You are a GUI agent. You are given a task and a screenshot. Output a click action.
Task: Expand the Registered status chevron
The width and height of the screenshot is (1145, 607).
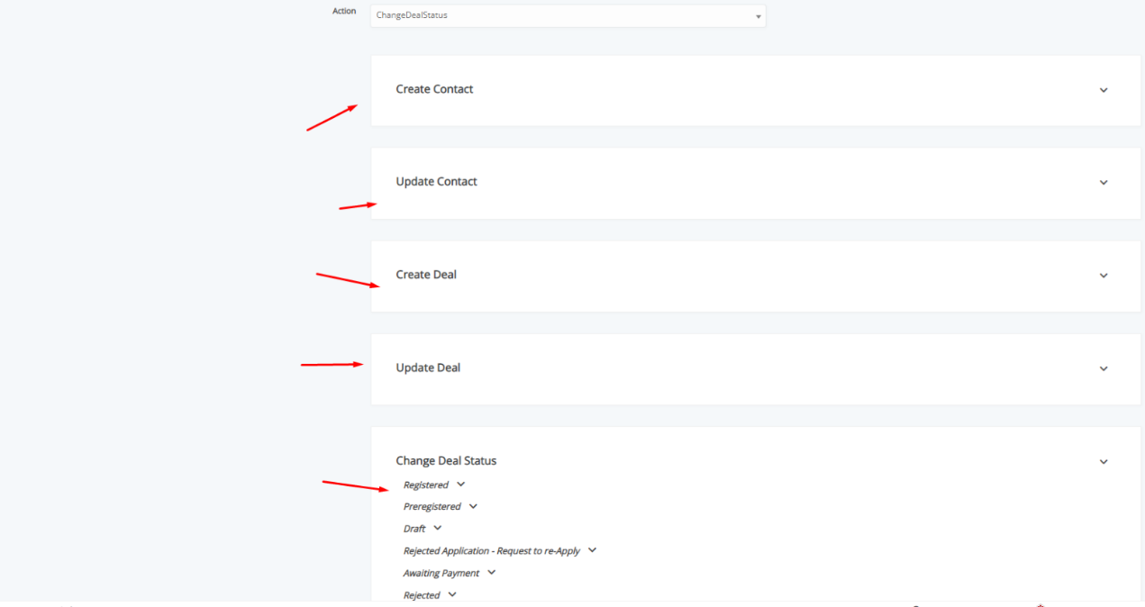point(461,485)
